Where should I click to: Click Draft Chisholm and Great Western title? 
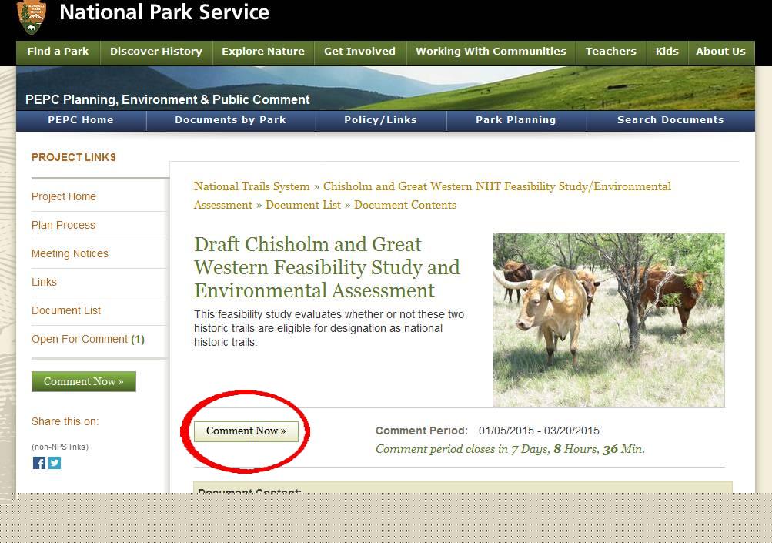[326, 267]
